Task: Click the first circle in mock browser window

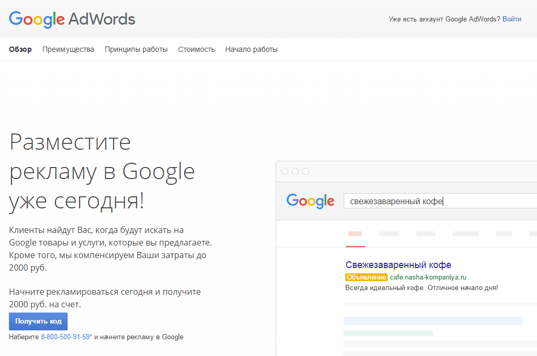Action: pyautogui.click(x=285, y=172)
